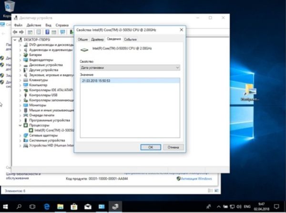Open Task View on taskbar
286x213 pixels.
click(32, 207)
